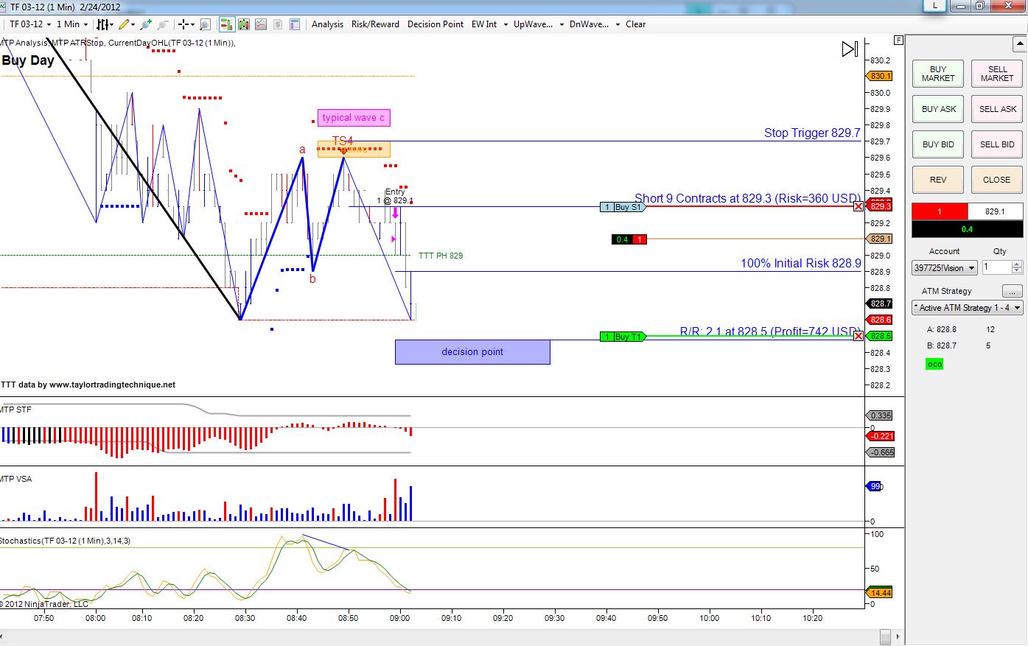Cancel the Buy T1 order X icon

(859, 336)
